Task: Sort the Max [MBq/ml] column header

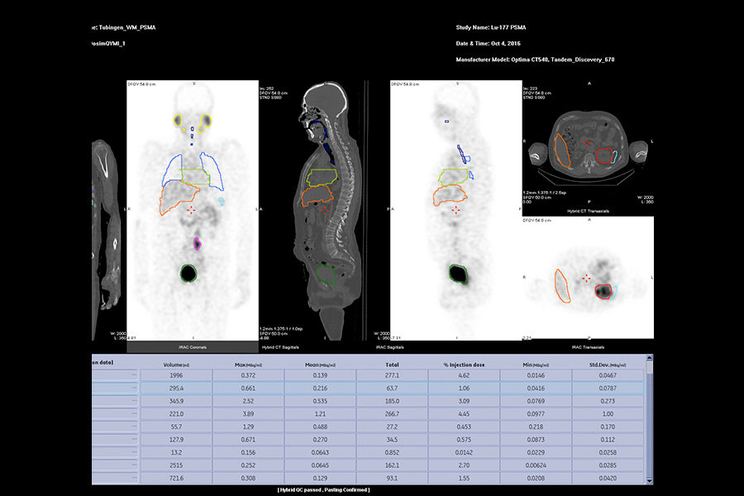Action: 250,364
